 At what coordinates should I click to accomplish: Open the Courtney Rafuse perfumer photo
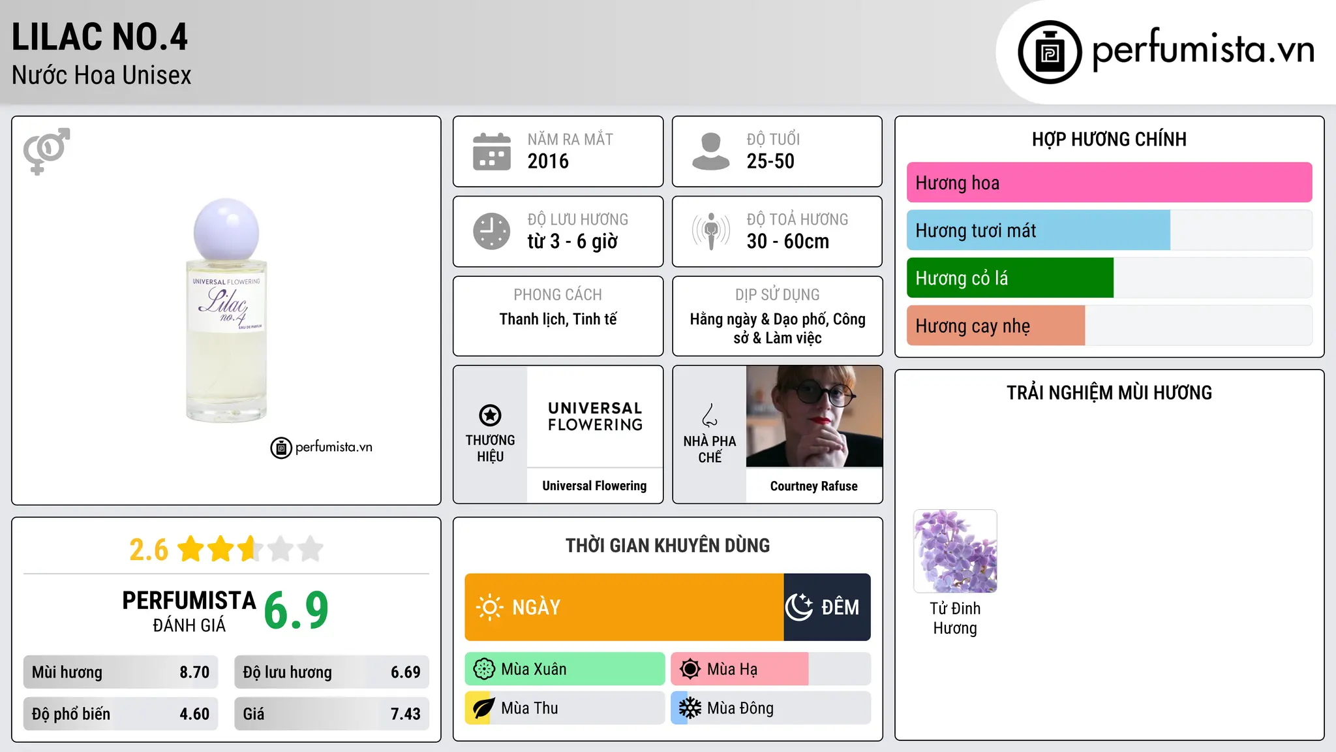814,416
